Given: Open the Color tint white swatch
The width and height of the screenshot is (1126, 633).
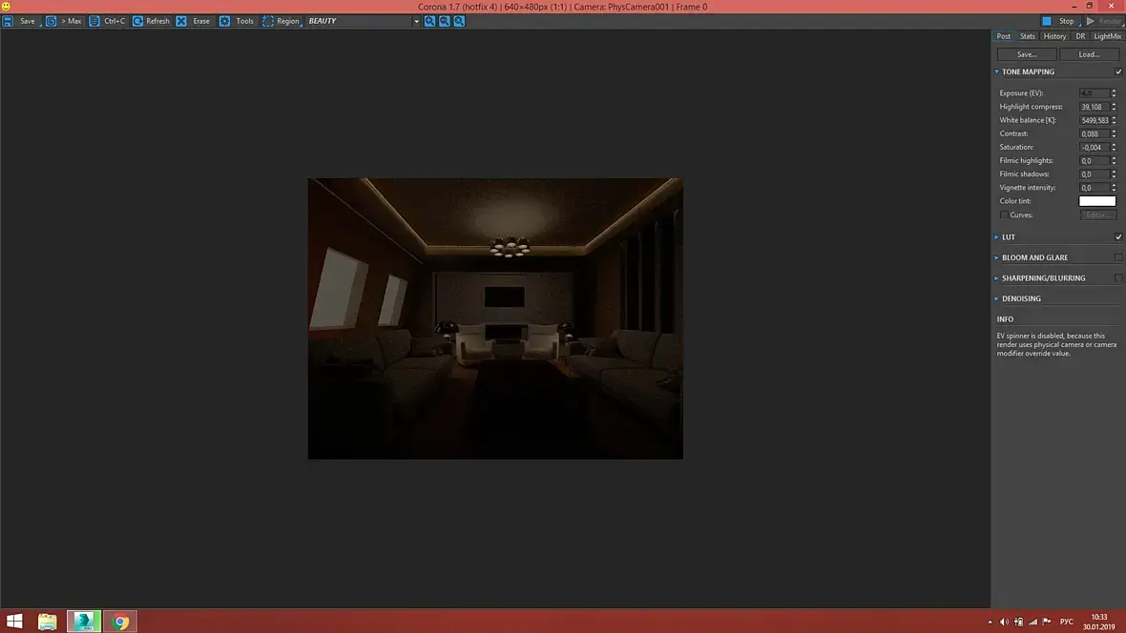Looking at the screenshot, I should [1097, 201].
